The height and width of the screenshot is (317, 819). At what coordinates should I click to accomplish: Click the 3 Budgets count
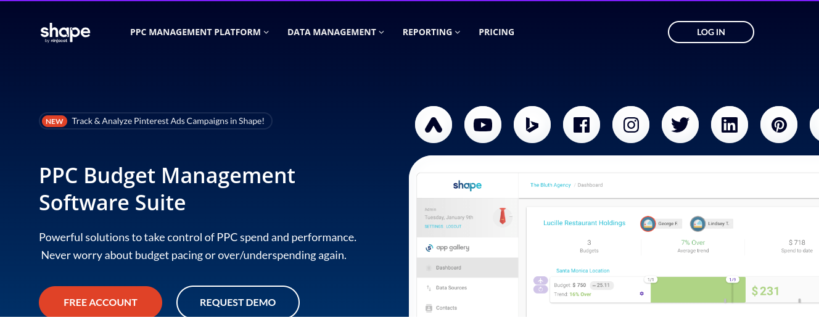pos(589,242)
